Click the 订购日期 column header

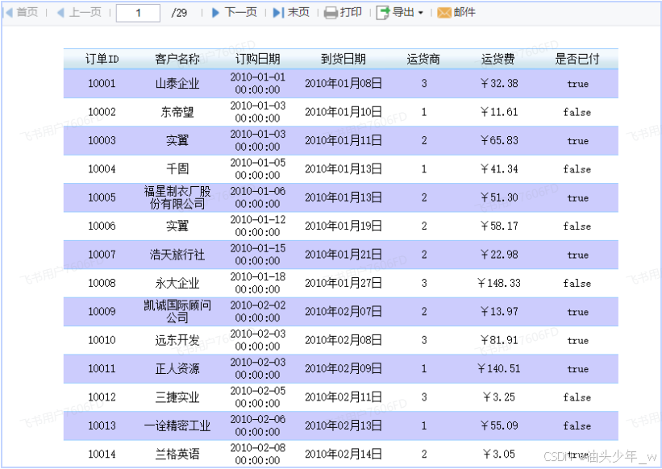257,59
